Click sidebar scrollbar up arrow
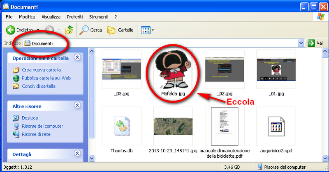 click(x=92, y=51)
